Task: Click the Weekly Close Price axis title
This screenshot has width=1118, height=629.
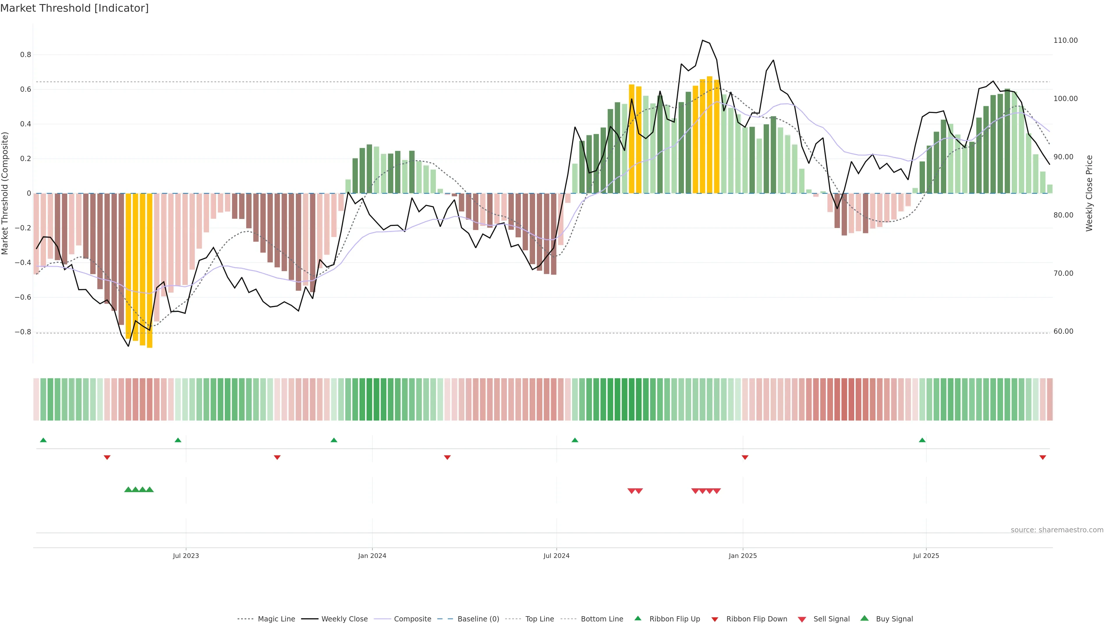Action: (x=1089, y=193)
